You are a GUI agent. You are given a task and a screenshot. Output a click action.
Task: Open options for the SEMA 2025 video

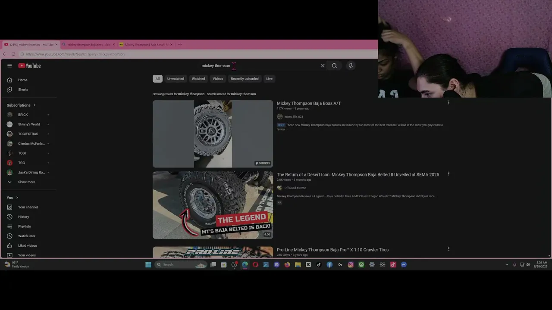(448, 174)
